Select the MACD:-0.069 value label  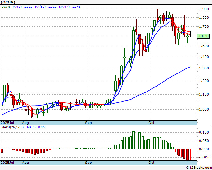click(36, 127)
